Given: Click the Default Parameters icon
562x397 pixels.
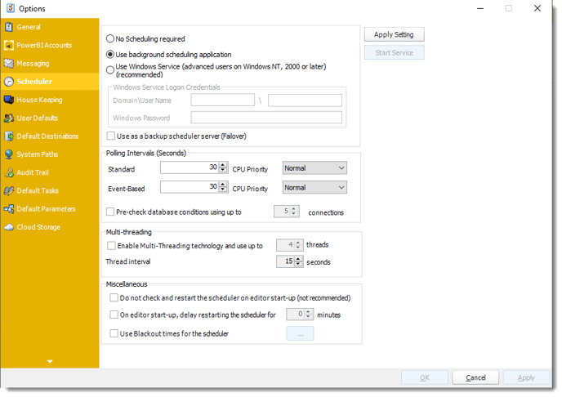Looking at the screenshot, I should point(9,209).
